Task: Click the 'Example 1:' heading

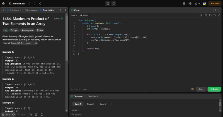Action: point(8,52)
